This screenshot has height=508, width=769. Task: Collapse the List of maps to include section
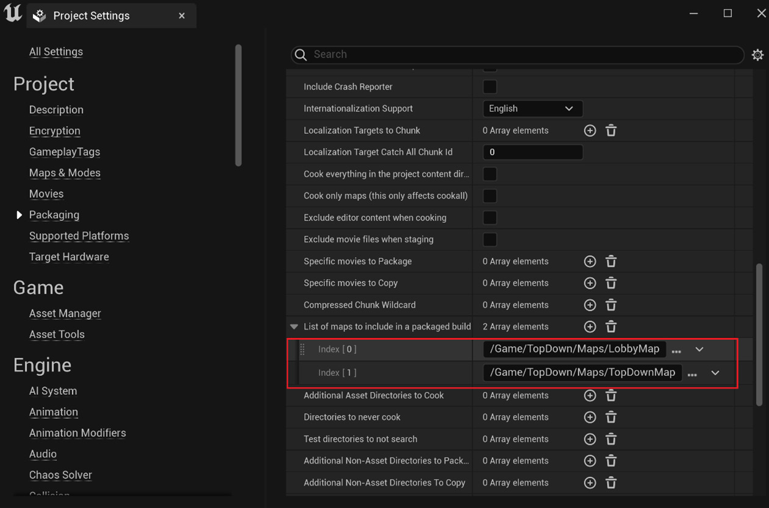point(294,327)
